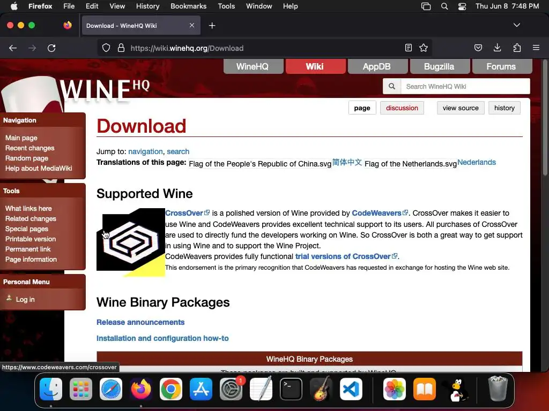Open System Settings from the dock
549x411 pixels.
point(231,389)
